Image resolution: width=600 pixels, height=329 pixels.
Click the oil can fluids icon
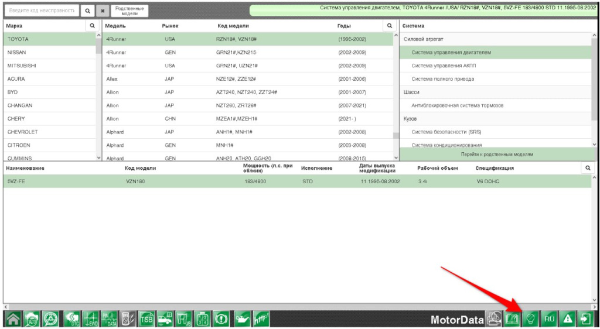[241, 320]
